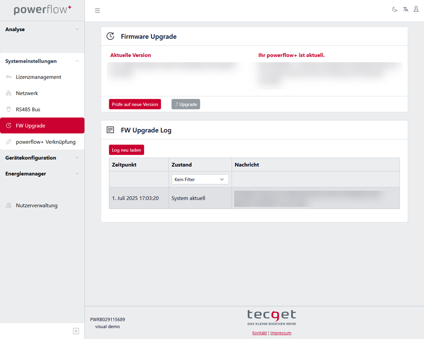Screen dimensions: 424x339
Task: Expand the Analyse section
Action: pyautogui.click(x=42, y=29)
